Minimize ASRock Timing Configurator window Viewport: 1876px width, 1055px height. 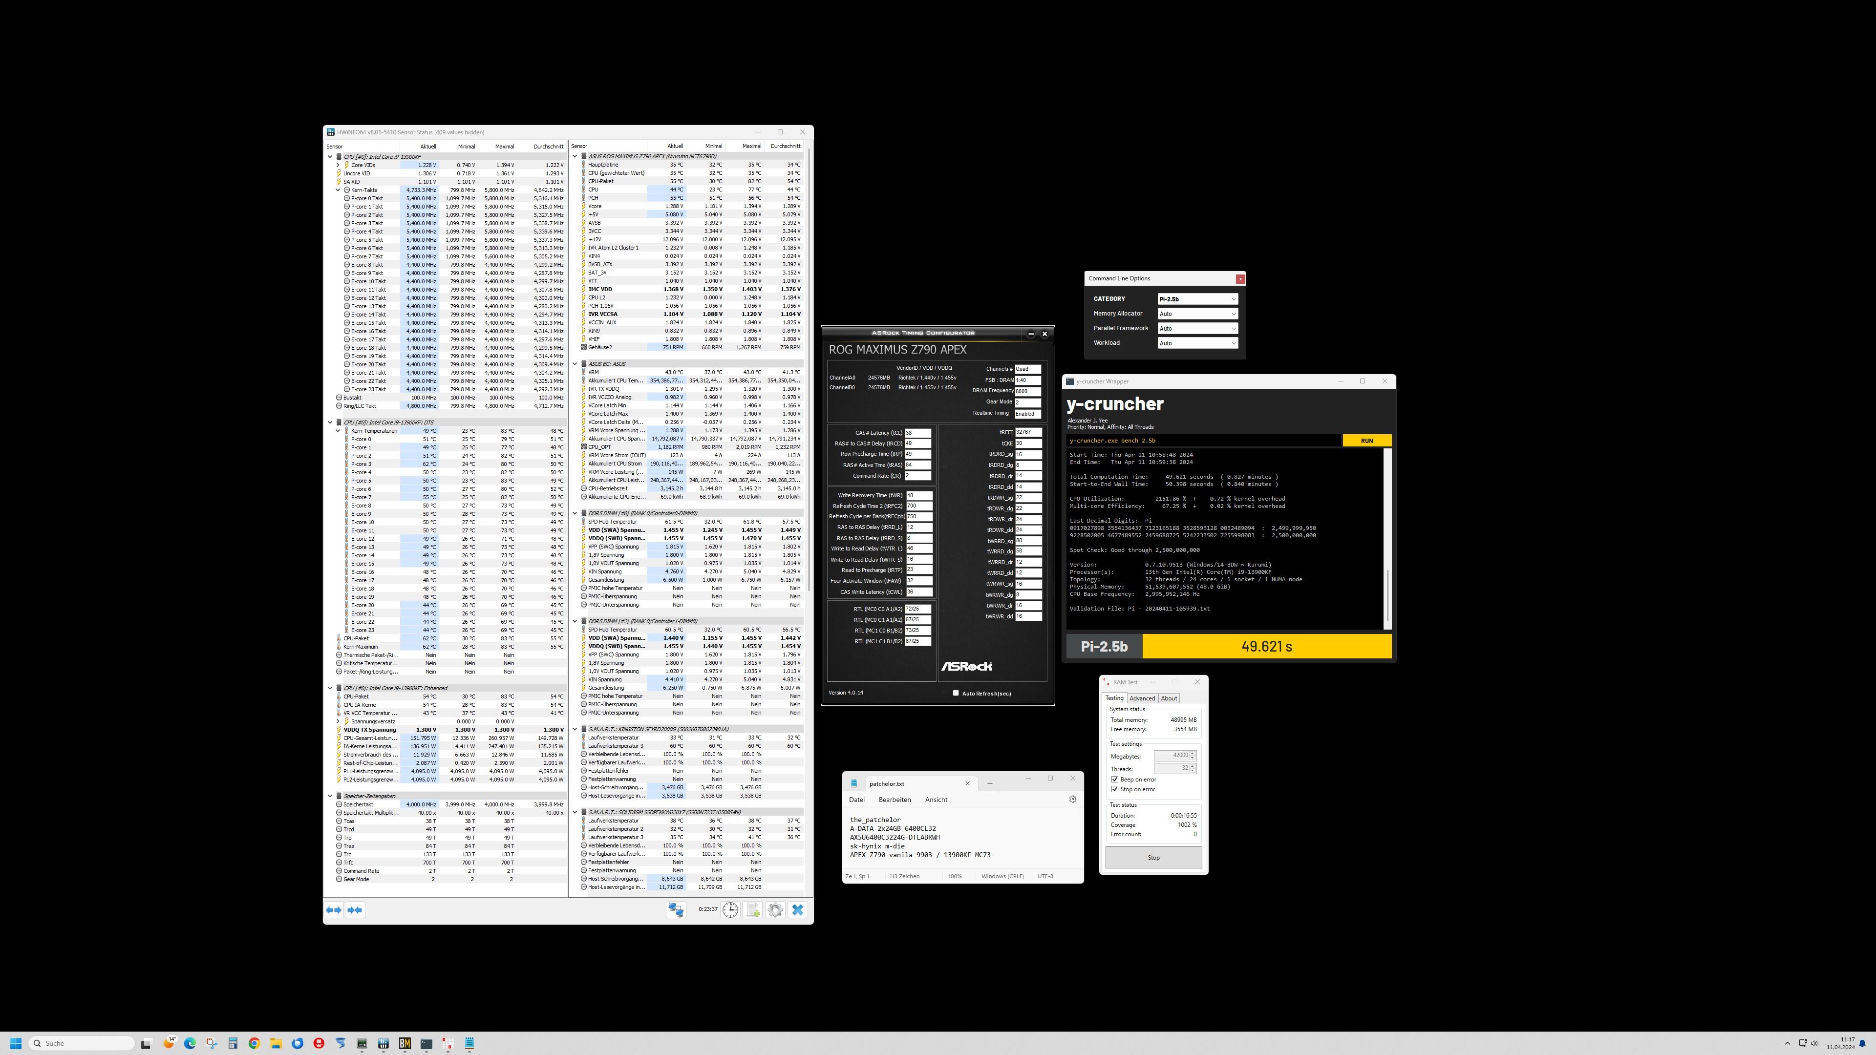tap(1030, 334)
